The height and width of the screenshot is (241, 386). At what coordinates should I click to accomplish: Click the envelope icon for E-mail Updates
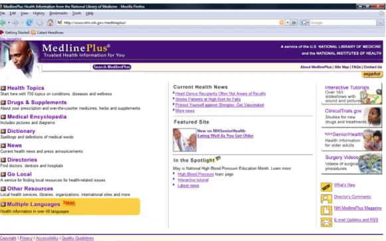click(326, 222)
